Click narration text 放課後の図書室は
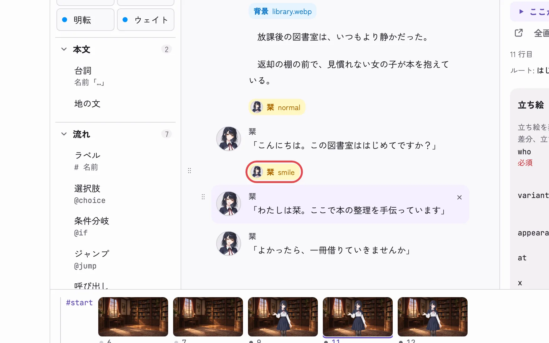 click(x=343, y=37)
